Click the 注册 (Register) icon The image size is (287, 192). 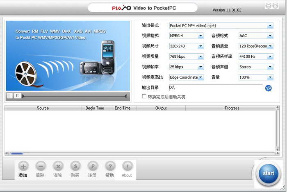click(93, 167)
